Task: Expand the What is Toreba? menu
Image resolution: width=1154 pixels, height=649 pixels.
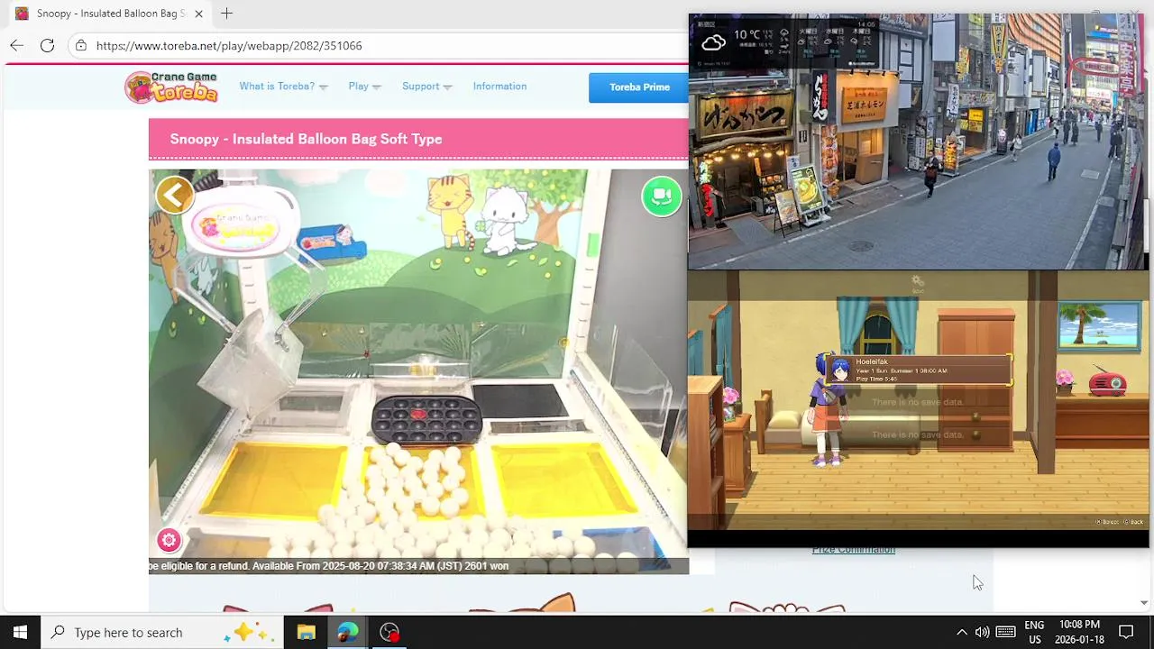Action: [x=283, y=87]
